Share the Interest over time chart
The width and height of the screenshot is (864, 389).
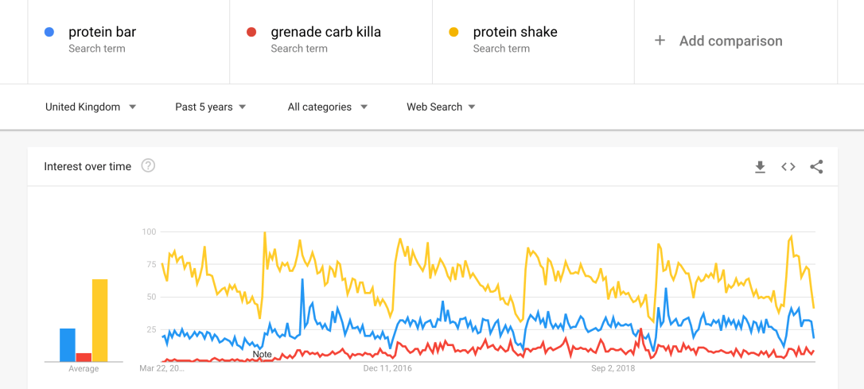(816, 167)
